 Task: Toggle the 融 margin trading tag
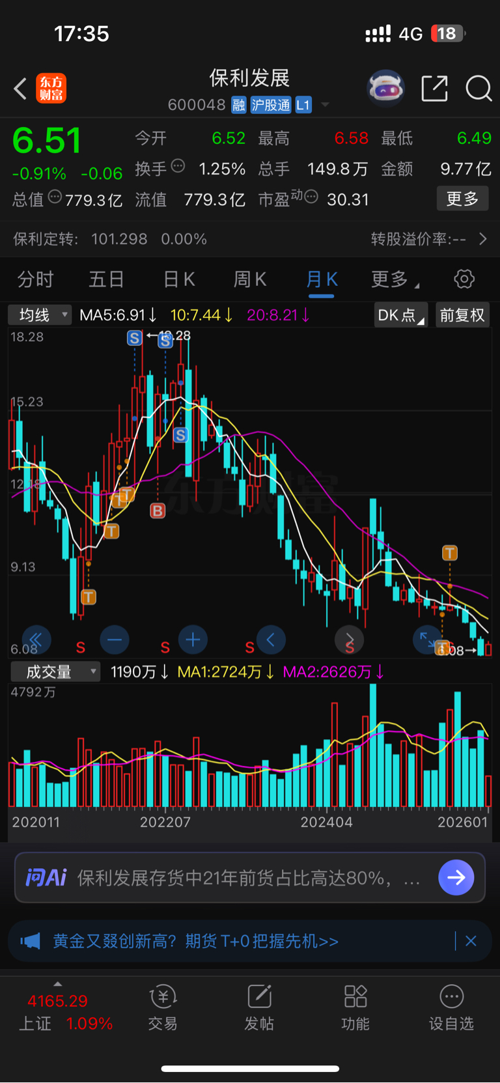(239, 105)
